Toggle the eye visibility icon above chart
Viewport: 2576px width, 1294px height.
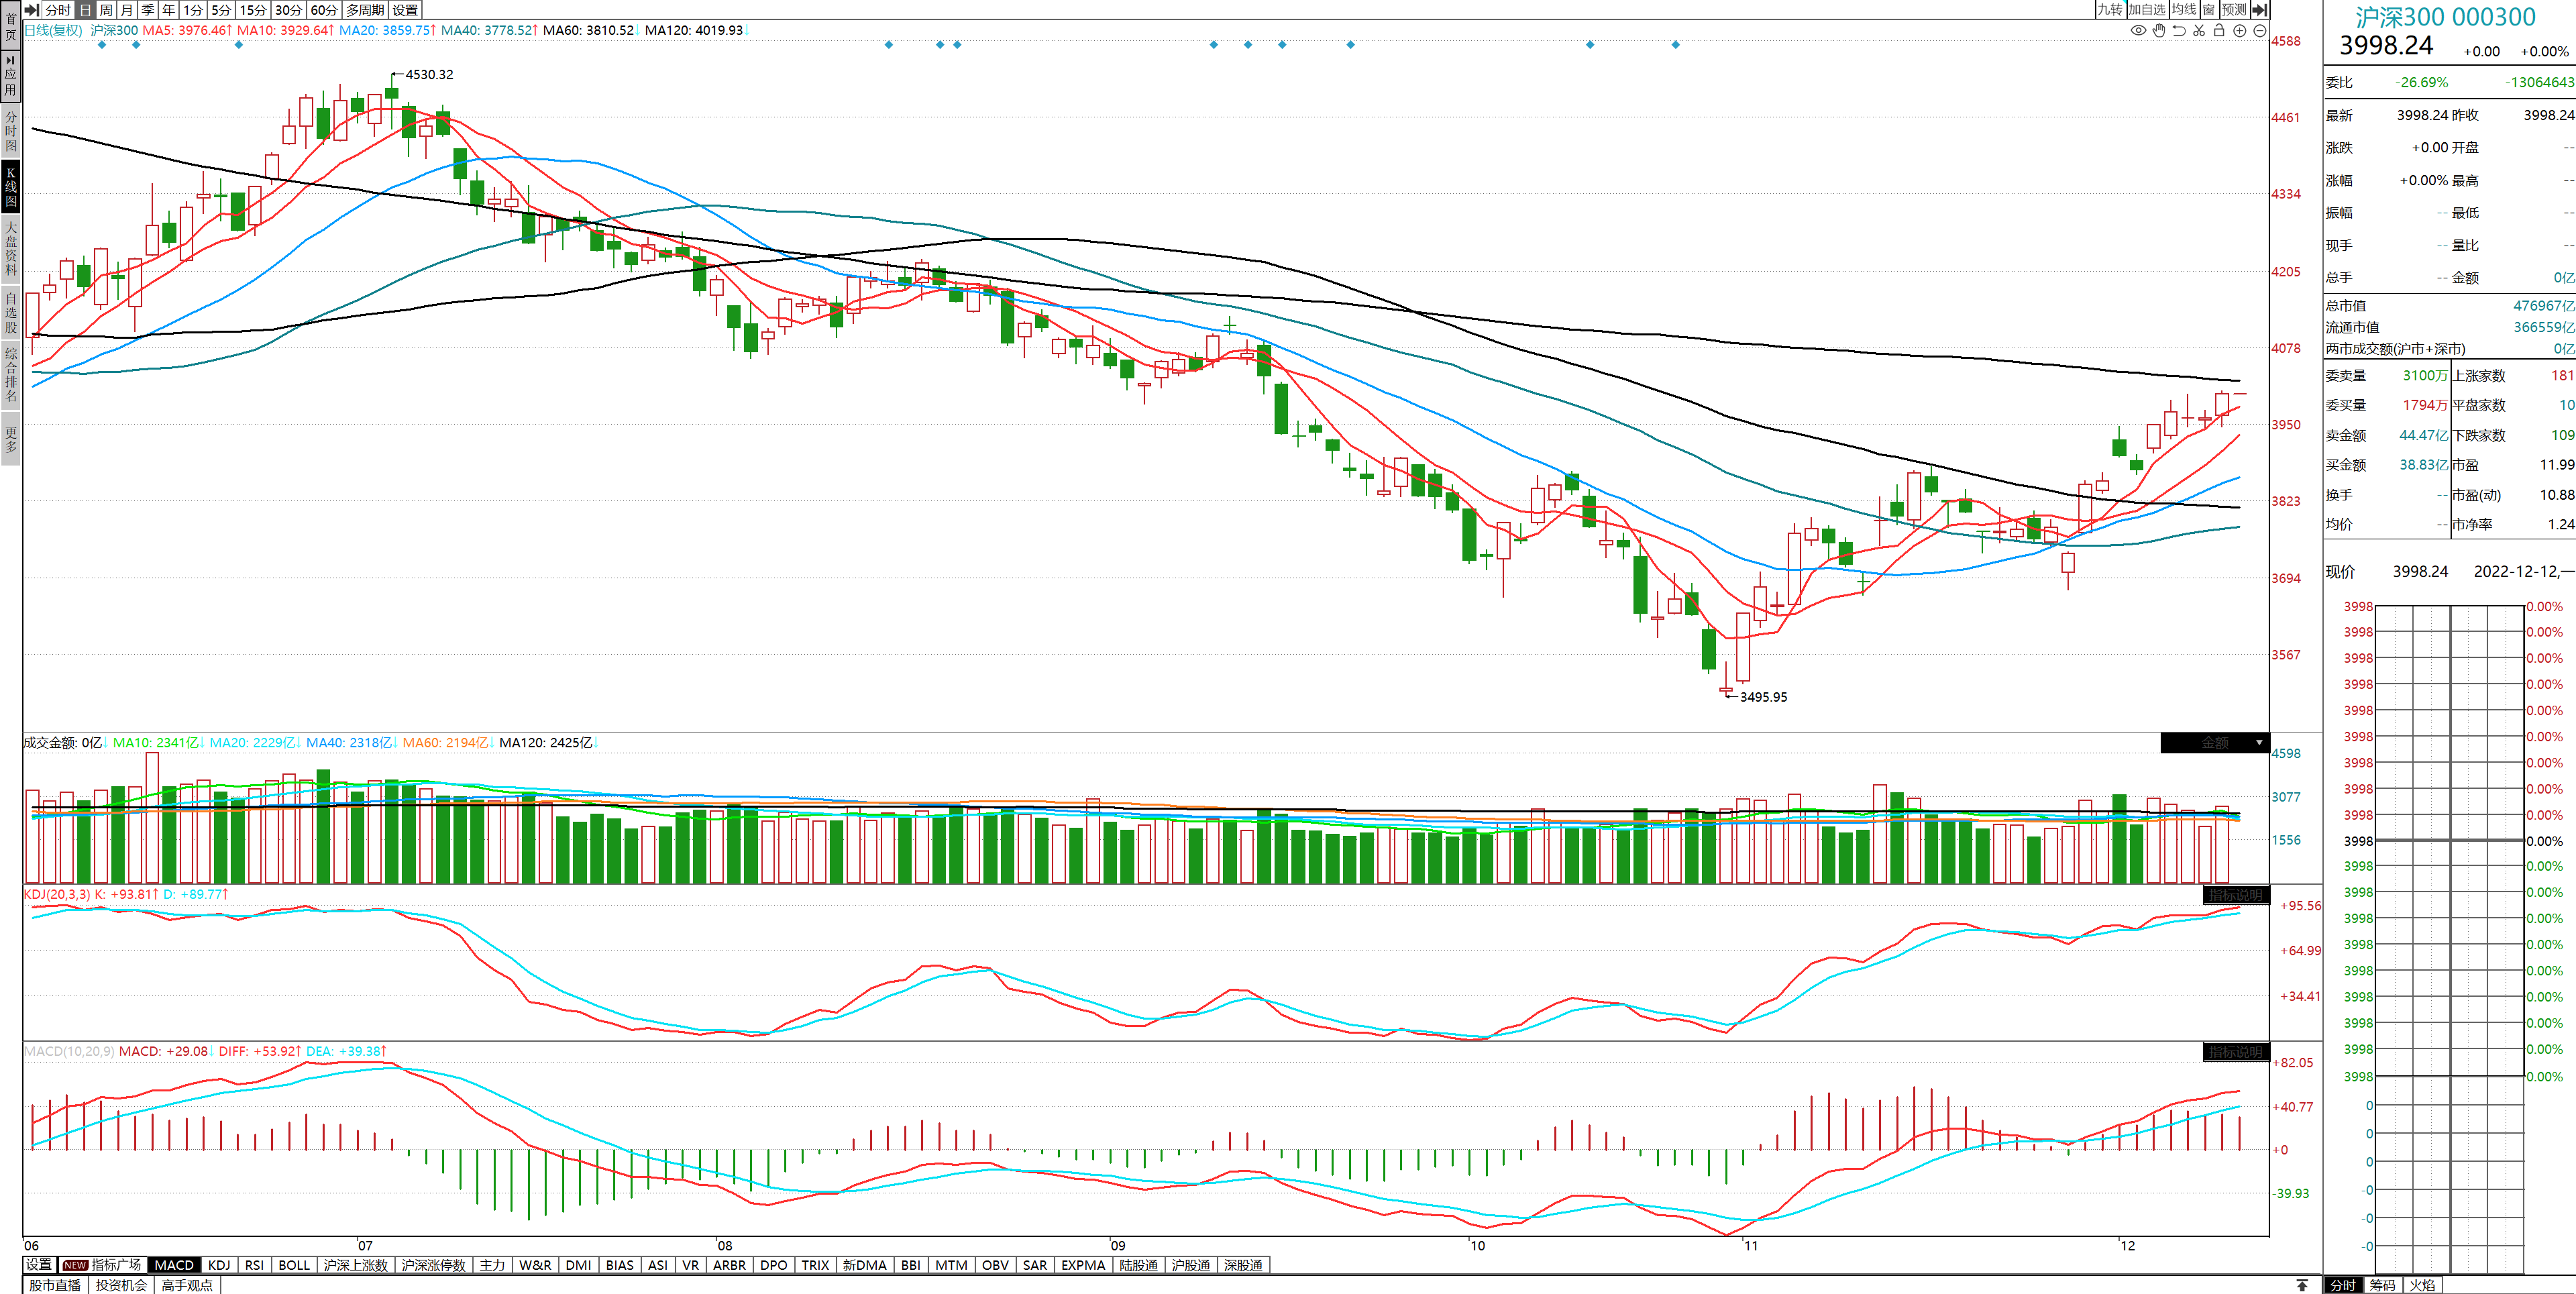tap(2138, 30)
